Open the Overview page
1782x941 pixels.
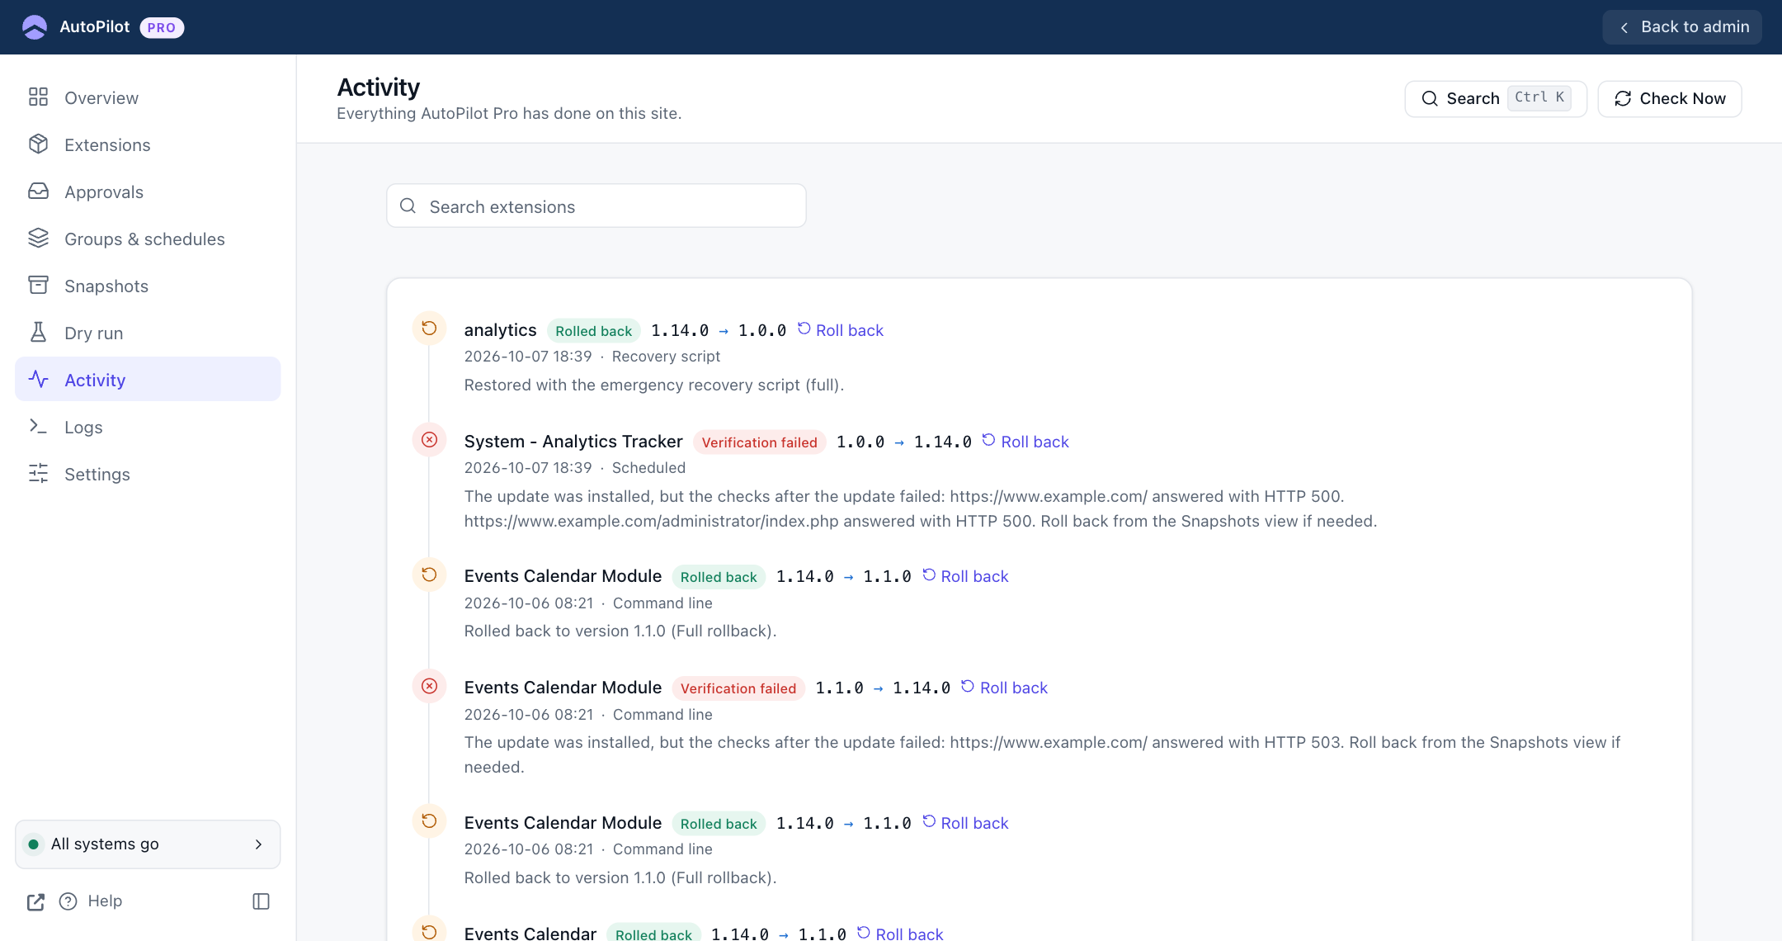(148, 97)
